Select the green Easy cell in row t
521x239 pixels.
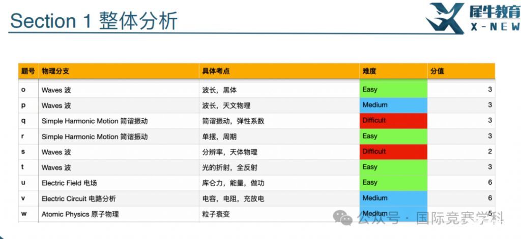(393, 167)
